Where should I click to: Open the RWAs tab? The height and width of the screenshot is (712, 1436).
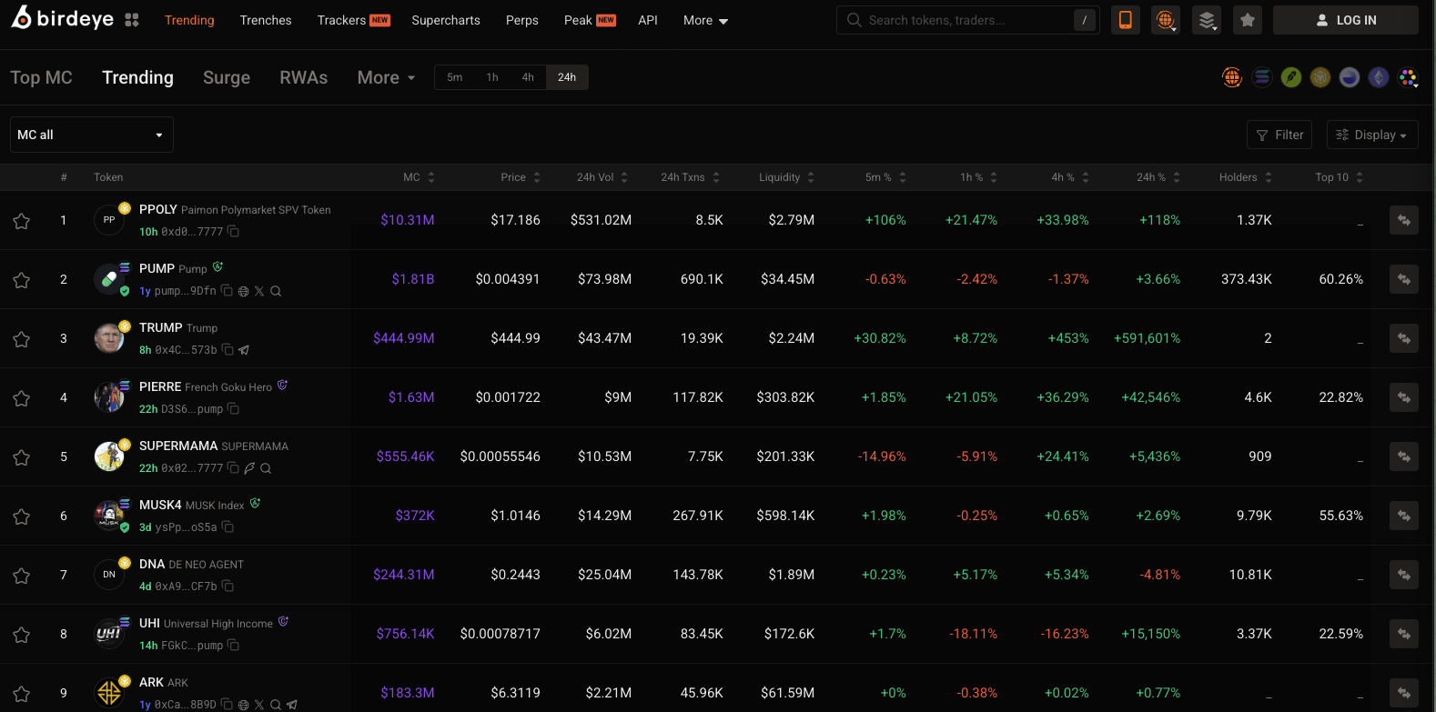tap(304, 77)
